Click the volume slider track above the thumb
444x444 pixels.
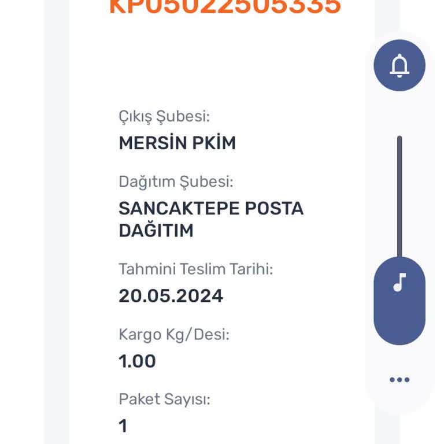pyautogui.click(x=399, y=197)
